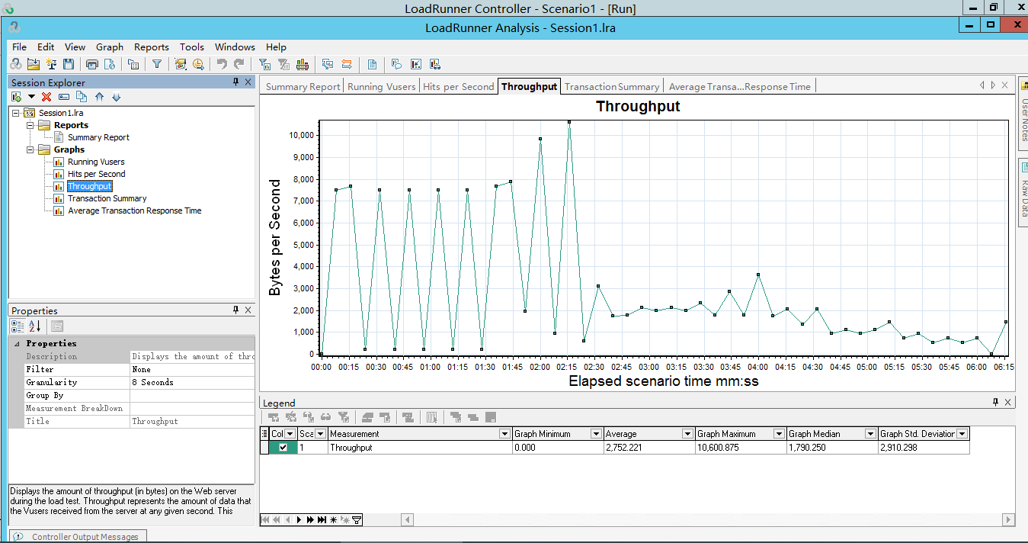Switch to the Running Vusers tab
Image resolution: width=1028 pixels, height=543 pixels.
pos(382,86)
